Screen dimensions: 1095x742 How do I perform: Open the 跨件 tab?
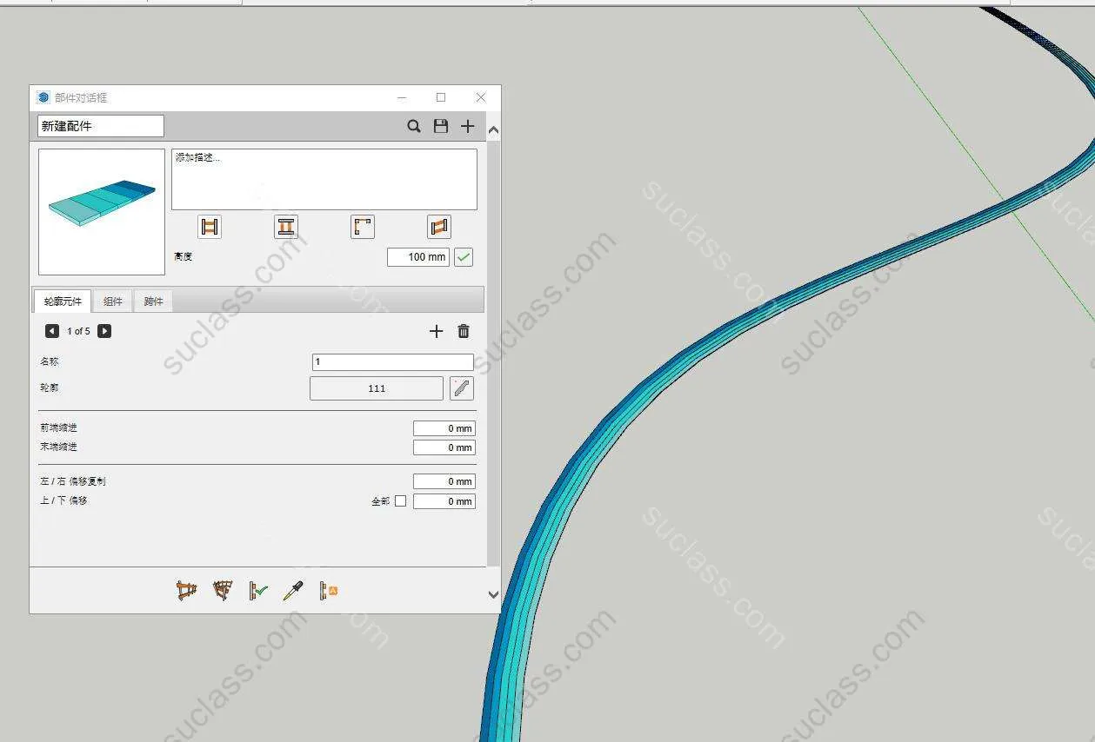pyautogui.click(x=154, y=301)
